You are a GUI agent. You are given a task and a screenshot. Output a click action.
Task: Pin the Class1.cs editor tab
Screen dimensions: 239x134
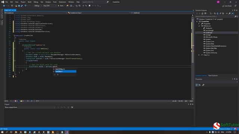[x=13, y=10]
